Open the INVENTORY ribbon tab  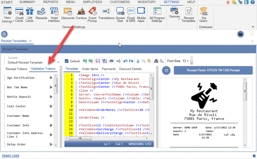[147, 2]
